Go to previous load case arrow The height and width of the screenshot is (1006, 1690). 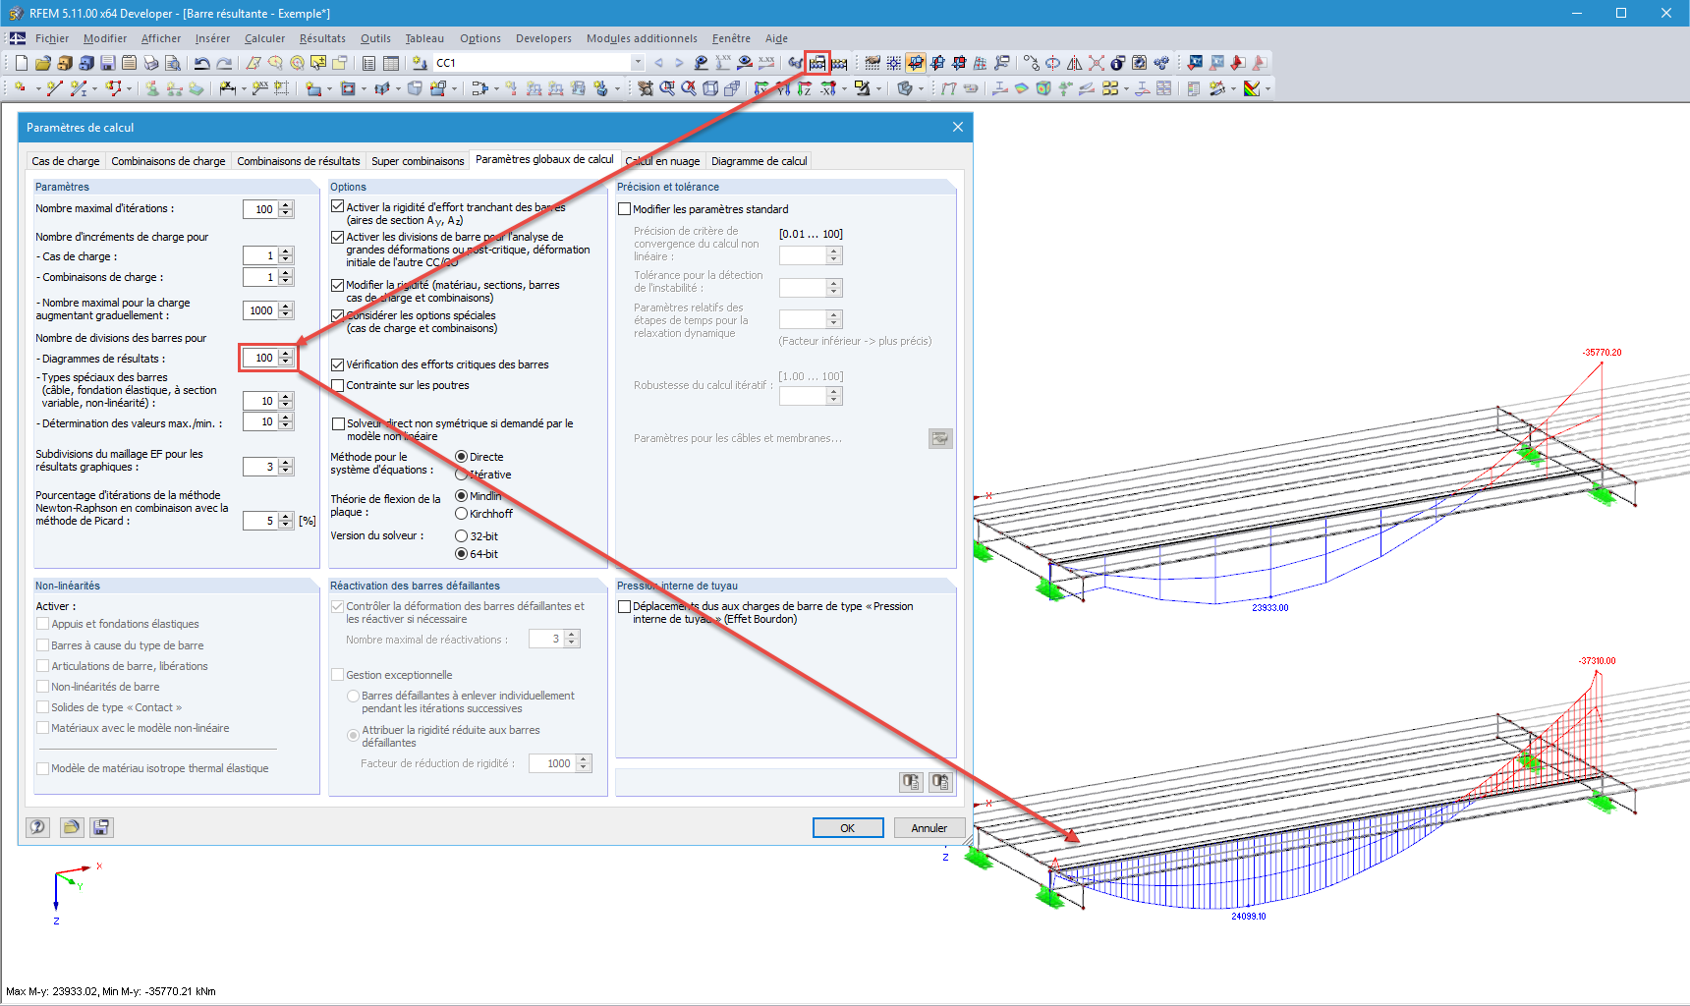point(658,63)
